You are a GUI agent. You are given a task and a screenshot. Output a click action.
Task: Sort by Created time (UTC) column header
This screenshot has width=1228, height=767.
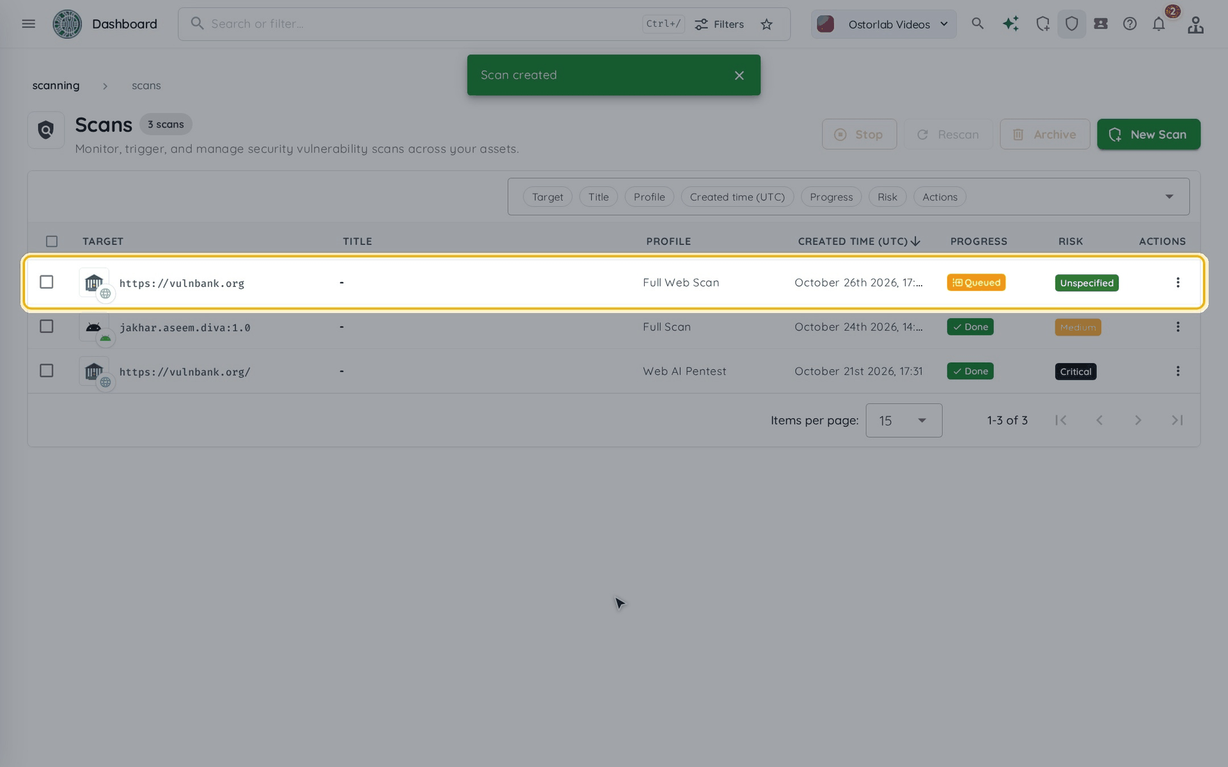(859, 241)
